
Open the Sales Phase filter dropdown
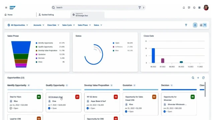(x=84, y=25)
